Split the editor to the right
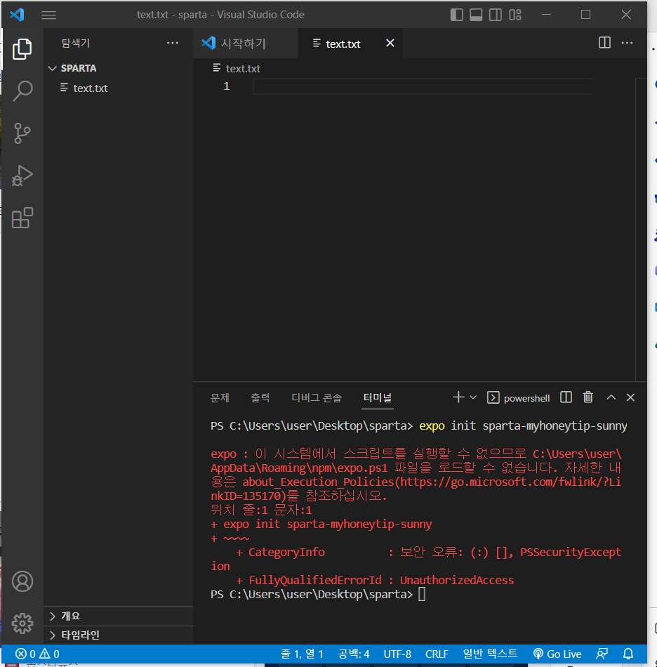 pyautogui.click(x=604, y=43)
